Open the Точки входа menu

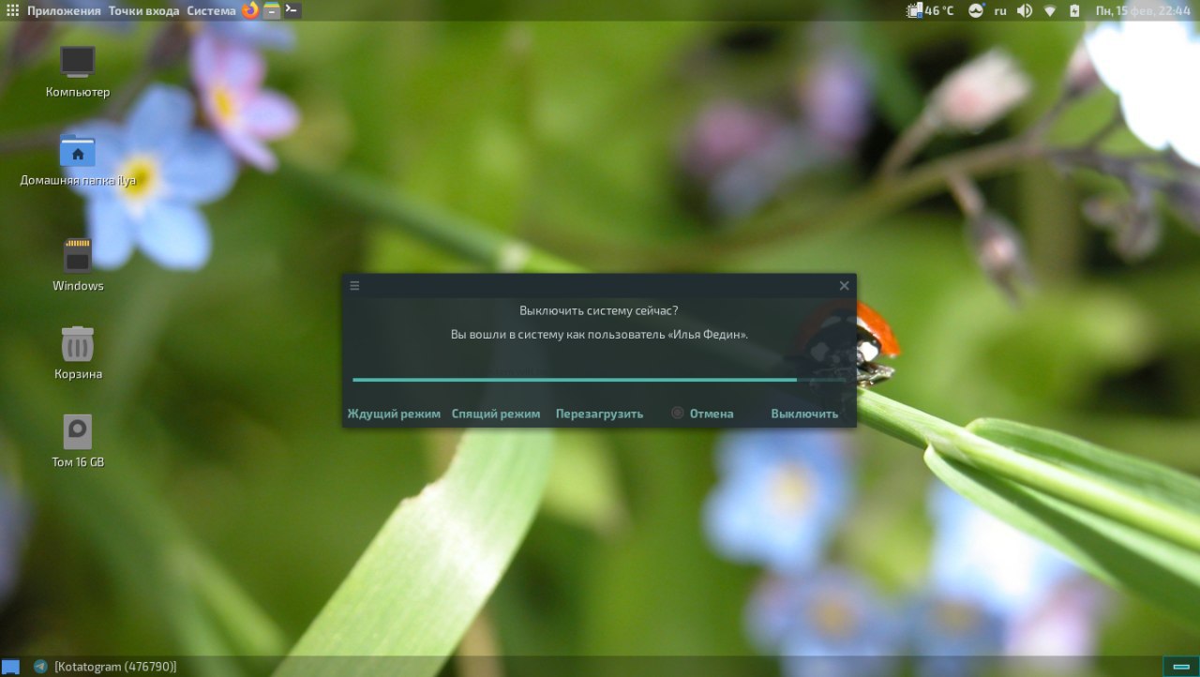(x=143, y=10)
